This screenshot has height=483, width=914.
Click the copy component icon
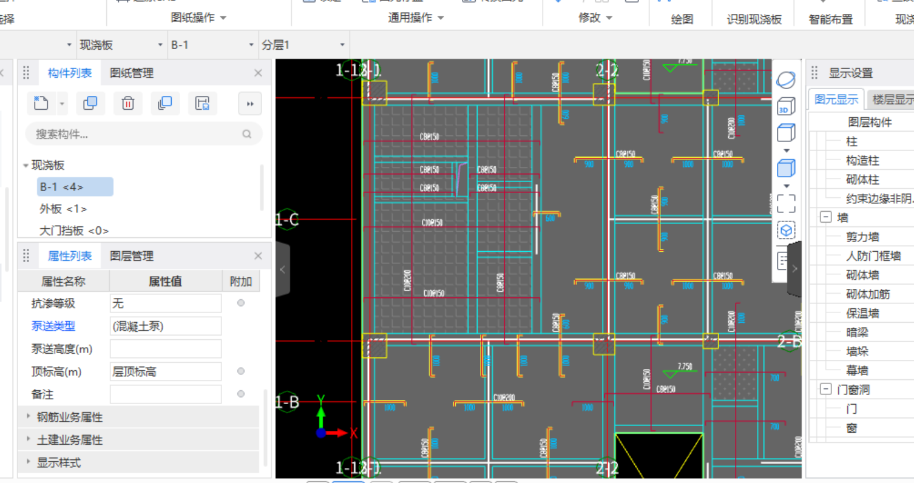90,103
